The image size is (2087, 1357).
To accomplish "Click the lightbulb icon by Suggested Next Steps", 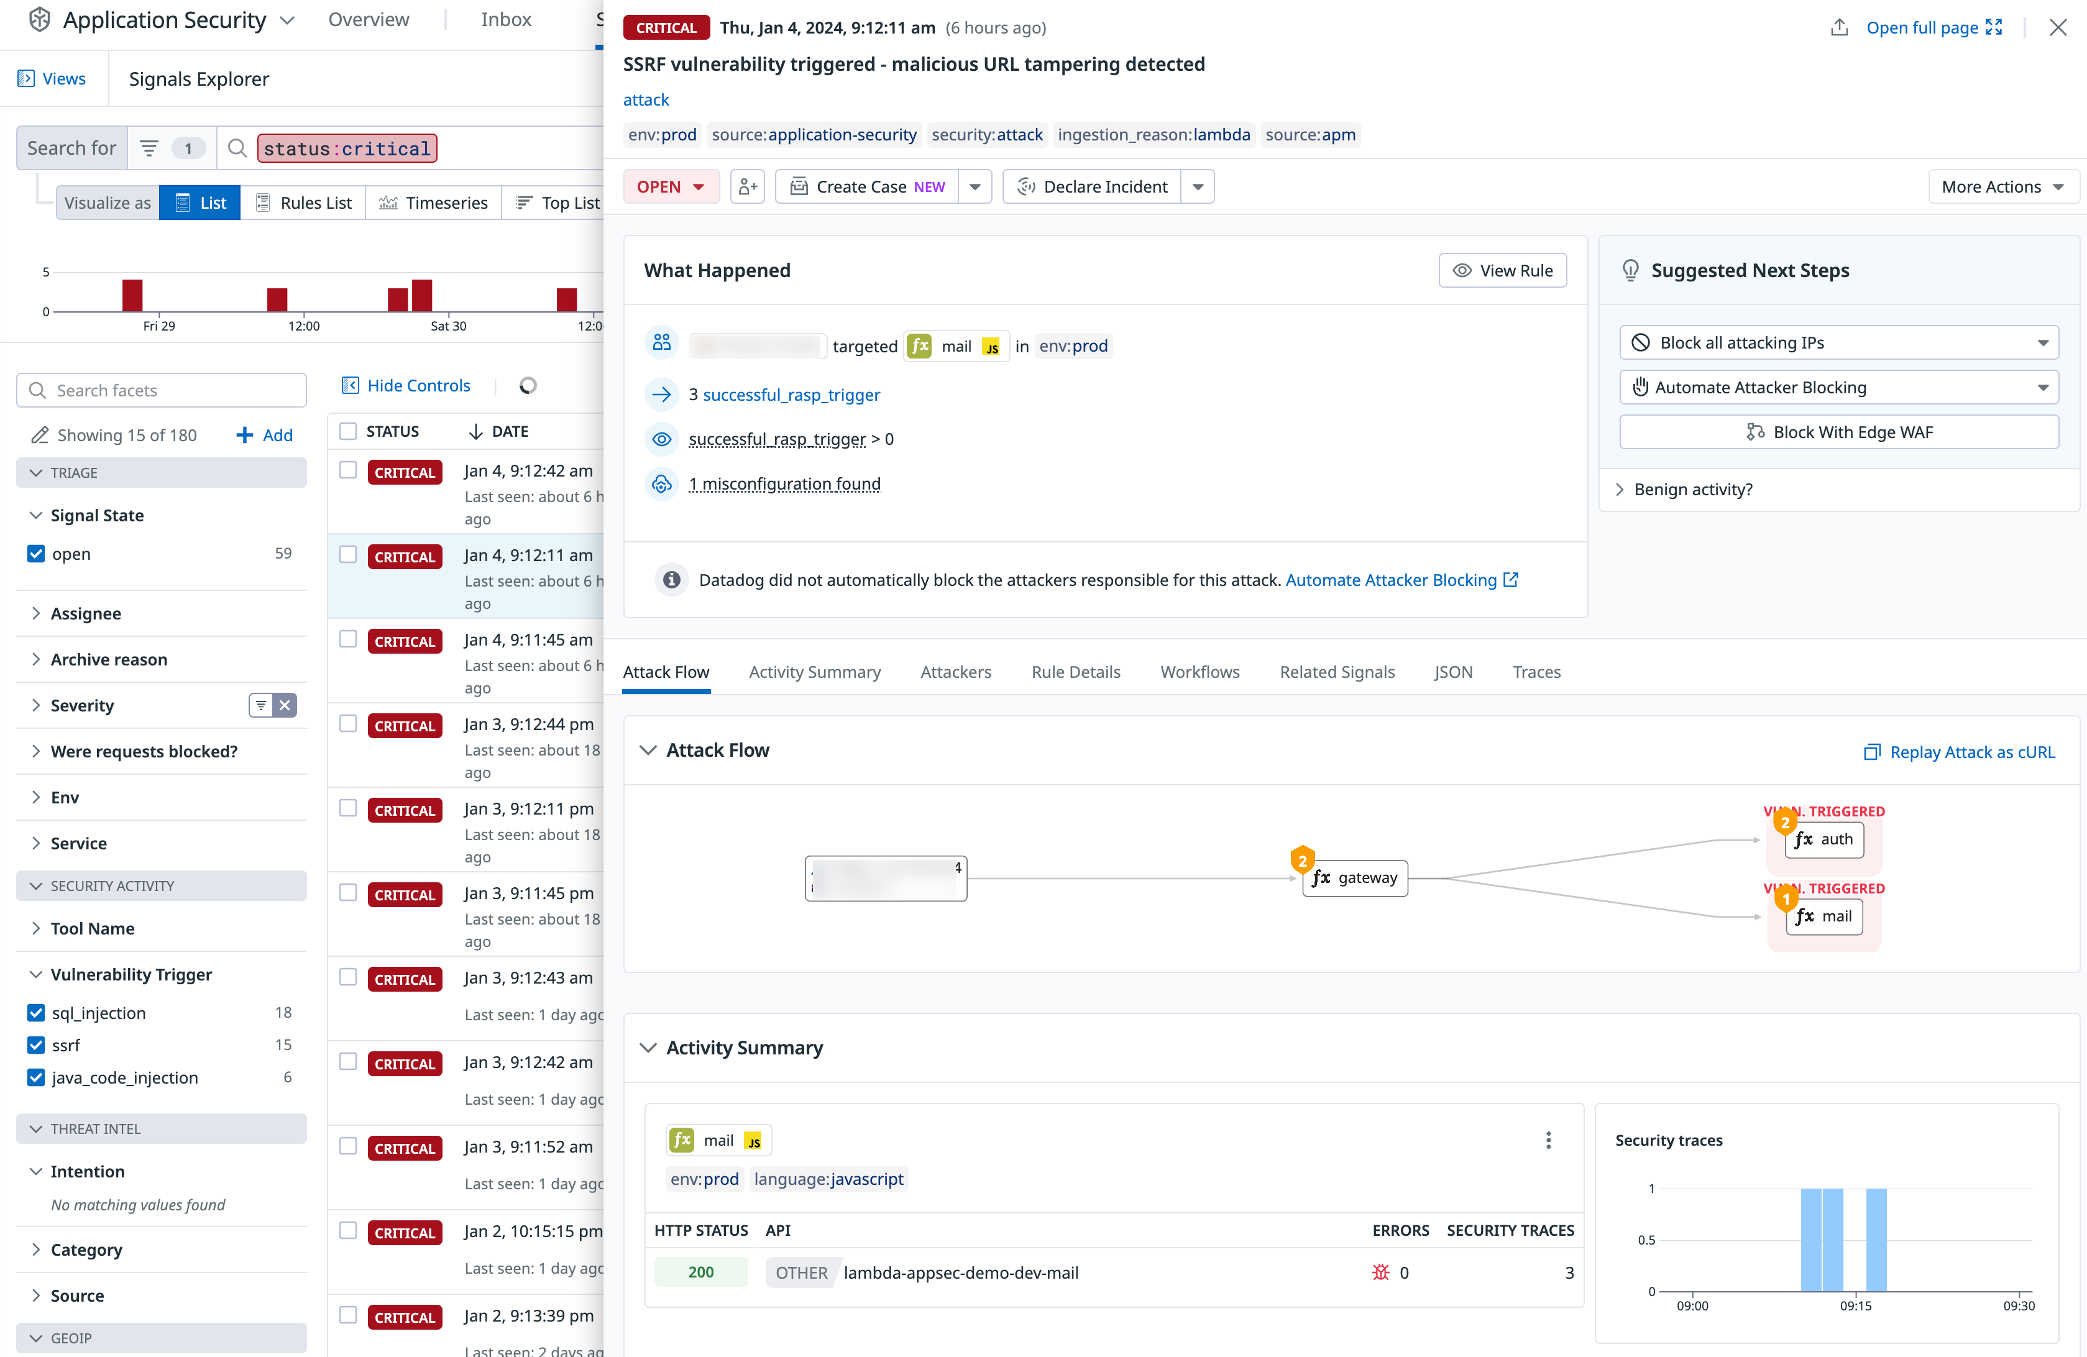I will pos(1630,270).
